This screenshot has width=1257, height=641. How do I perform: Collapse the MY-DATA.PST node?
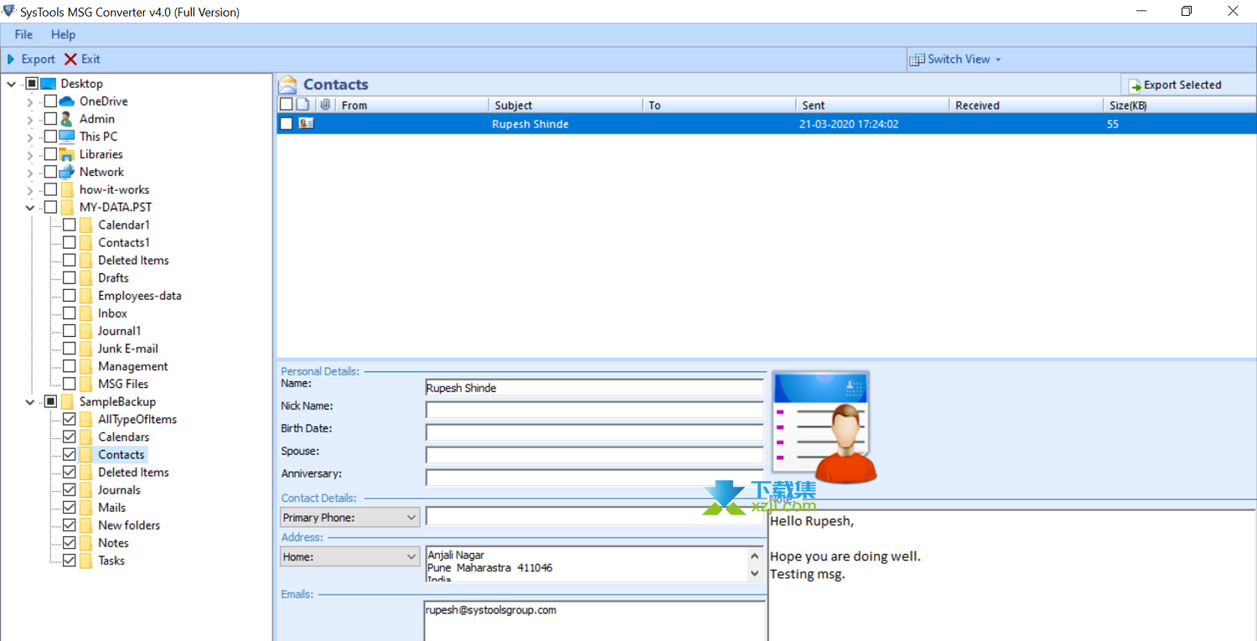[x=30, y=208]
